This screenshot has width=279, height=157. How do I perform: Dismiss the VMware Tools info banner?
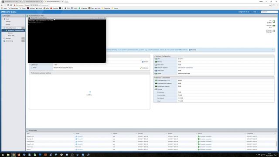pos(273,50)
